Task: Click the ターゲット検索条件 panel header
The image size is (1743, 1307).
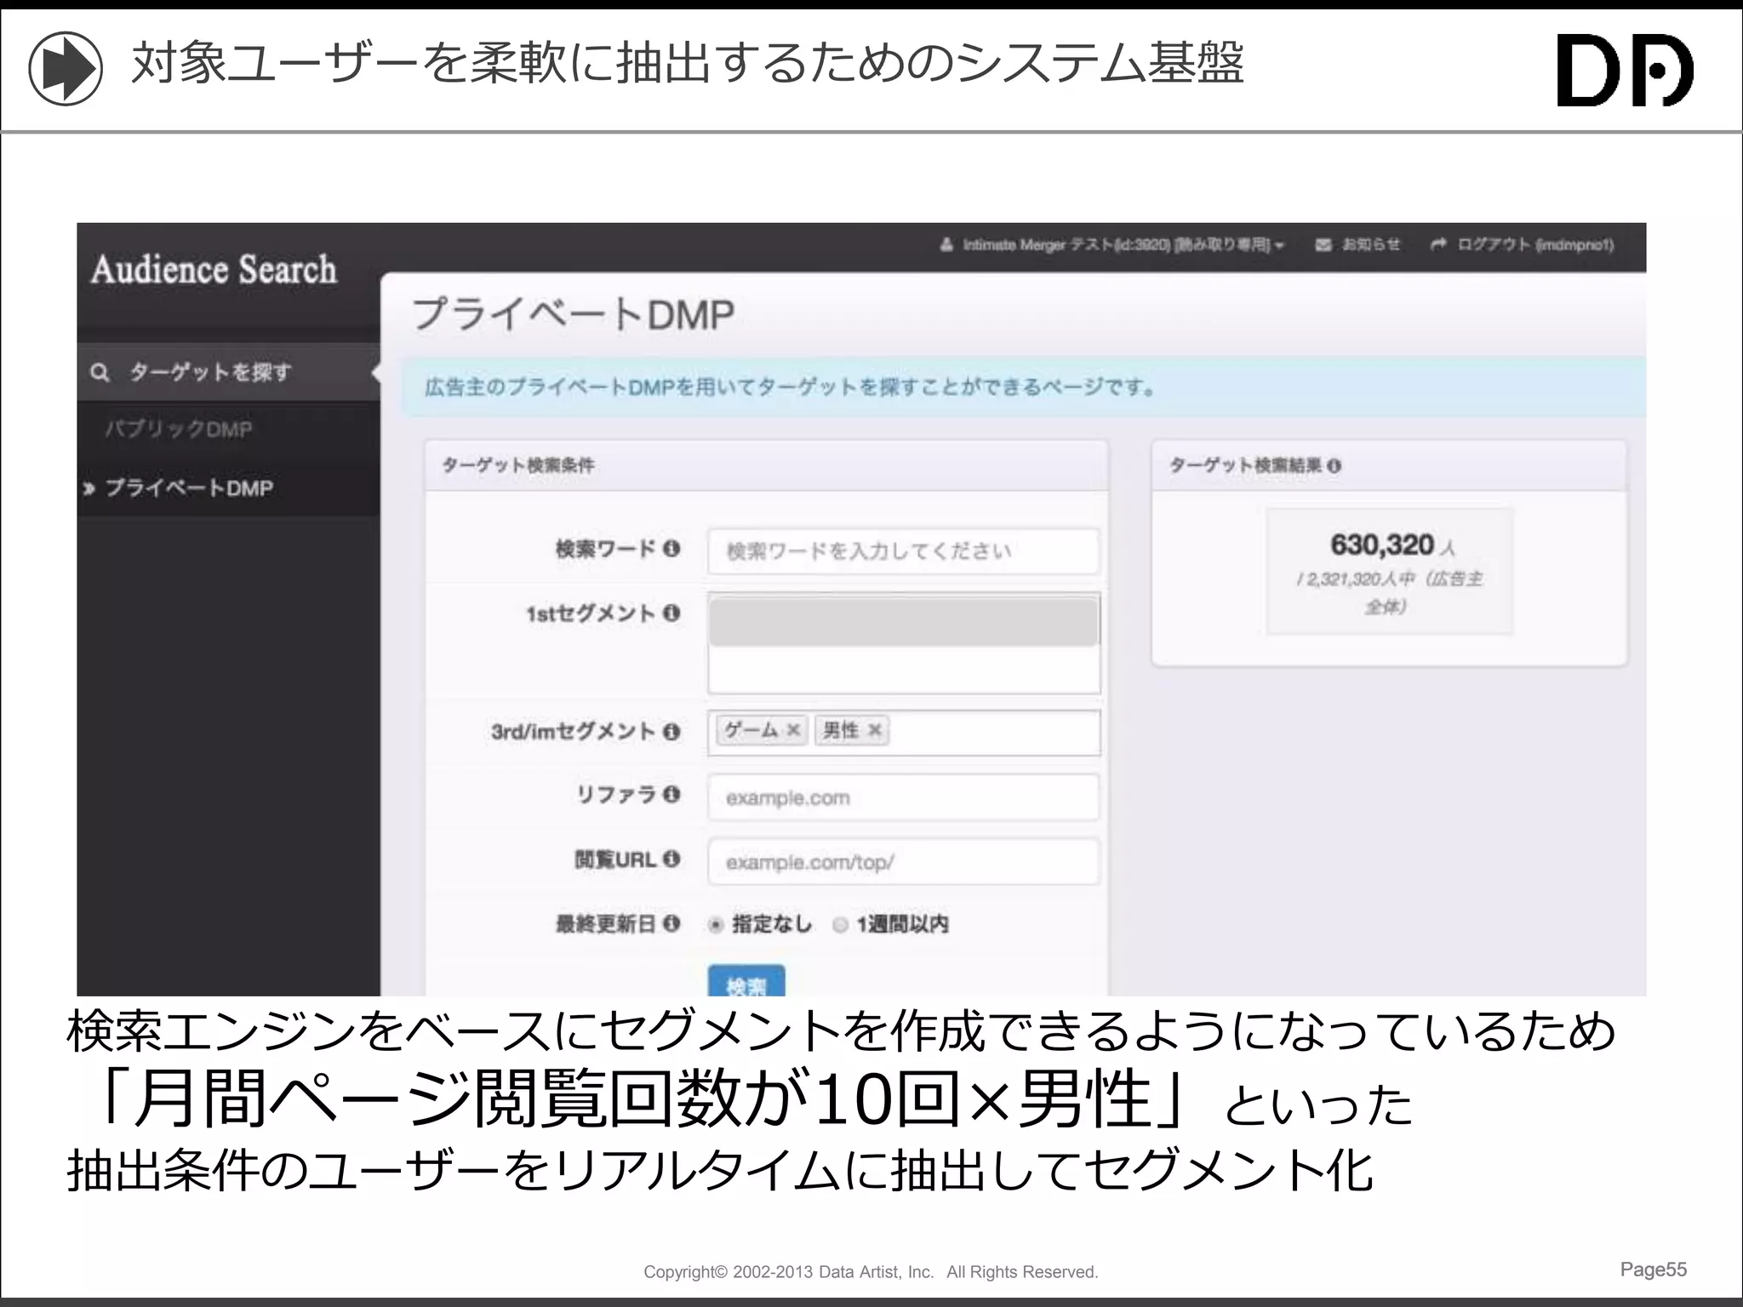Action: (766, 465)
